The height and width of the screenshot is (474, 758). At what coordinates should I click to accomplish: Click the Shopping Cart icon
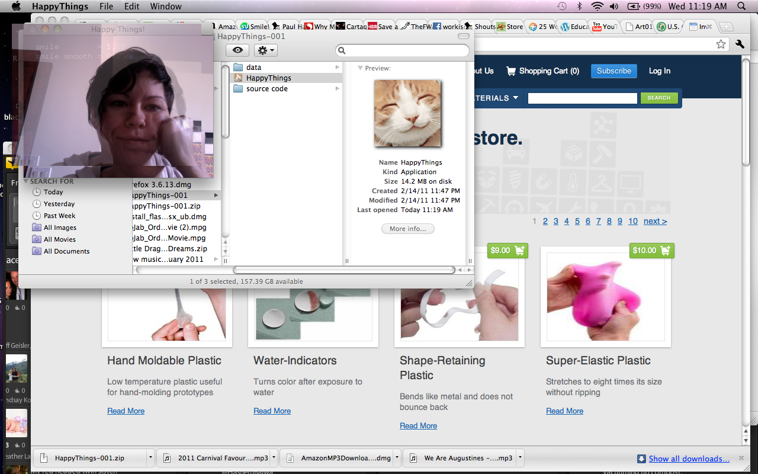(x=511, y=71)
